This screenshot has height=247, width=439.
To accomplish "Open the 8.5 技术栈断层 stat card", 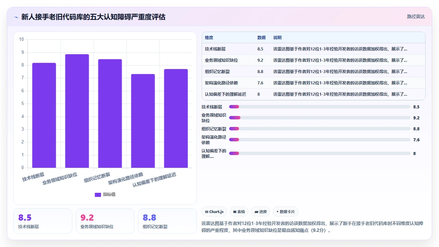I will coord(43,221).
